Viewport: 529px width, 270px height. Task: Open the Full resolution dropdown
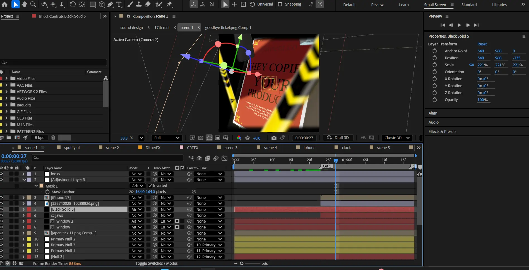(167, 138)
